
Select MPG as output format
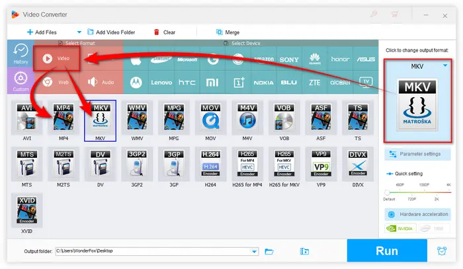[174, 118]
